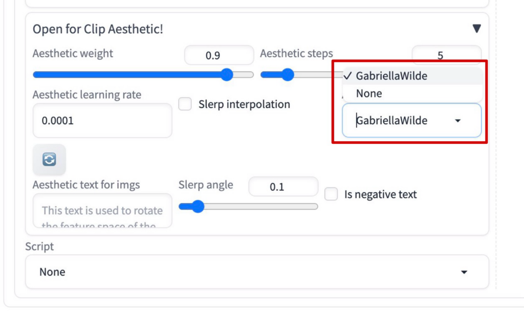Check the Is negative text box
Viewport: 524px width, 314px height.
332,194
